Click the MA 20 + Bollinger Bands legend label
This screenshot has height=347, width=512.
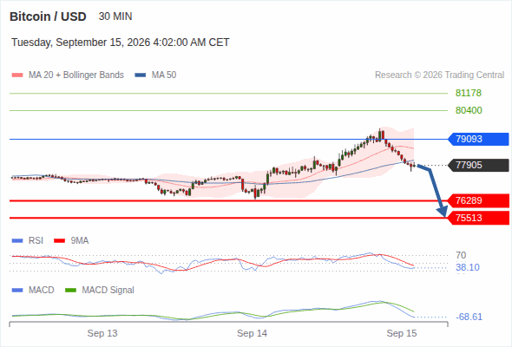coord(76,75)
